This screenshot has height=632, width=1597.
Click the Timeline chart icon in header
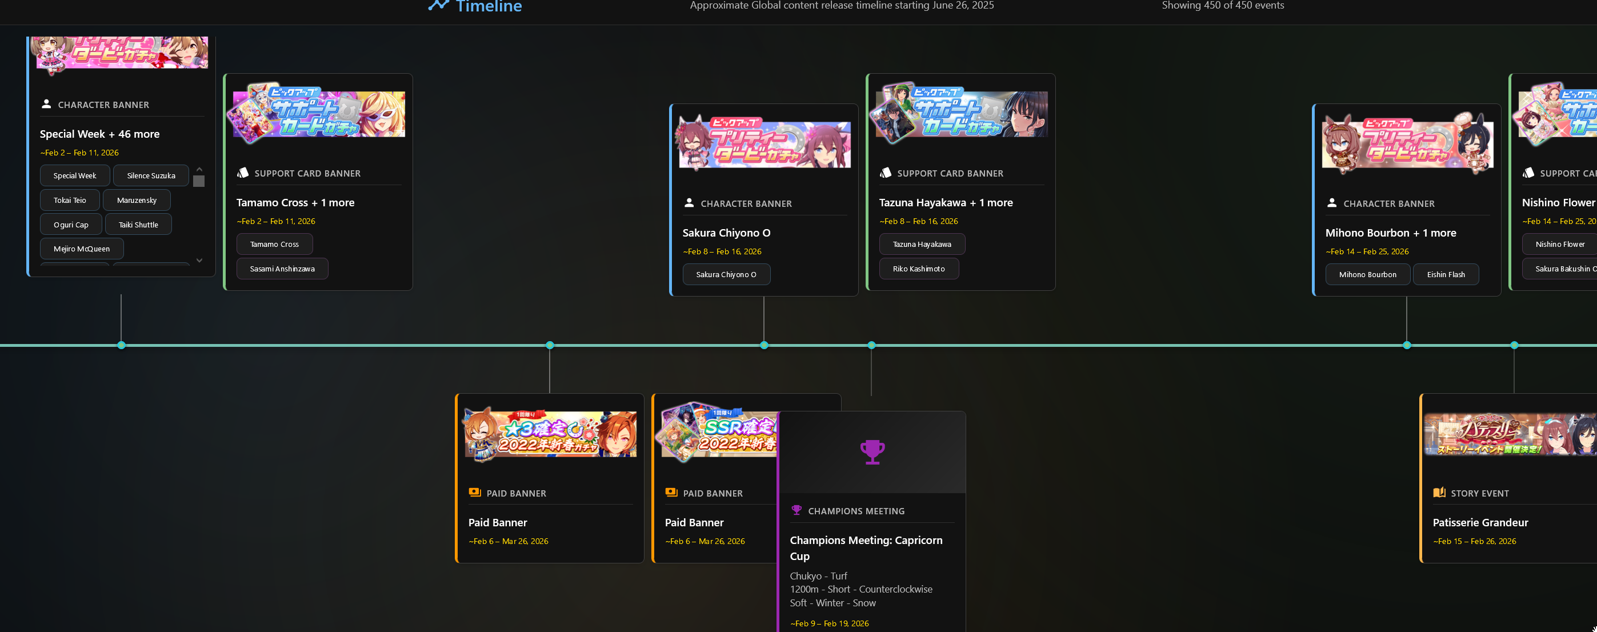point(438,5)
